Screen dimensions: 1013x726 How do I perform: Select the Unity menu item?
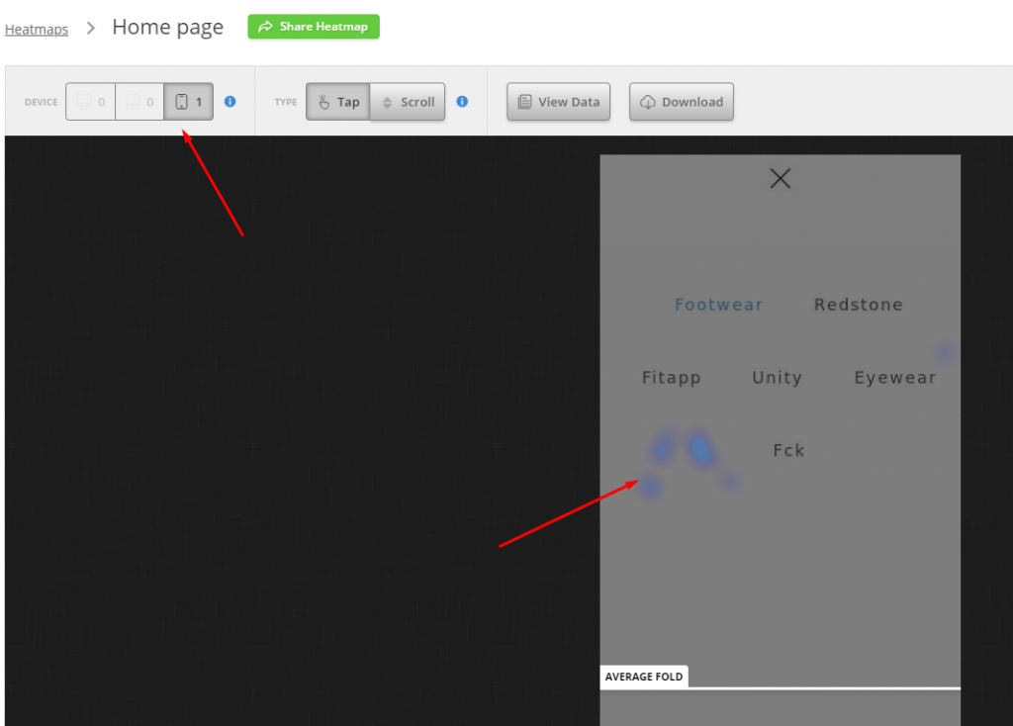tap(777, 378)
